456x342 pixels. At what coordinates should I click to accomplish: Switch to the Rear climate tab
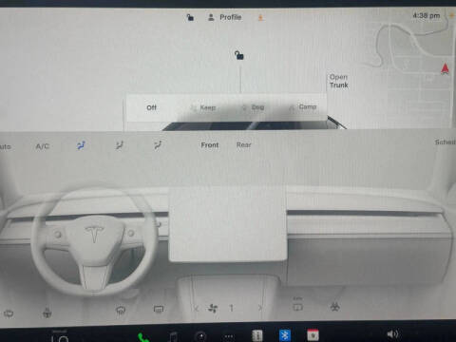coord(243,144)
